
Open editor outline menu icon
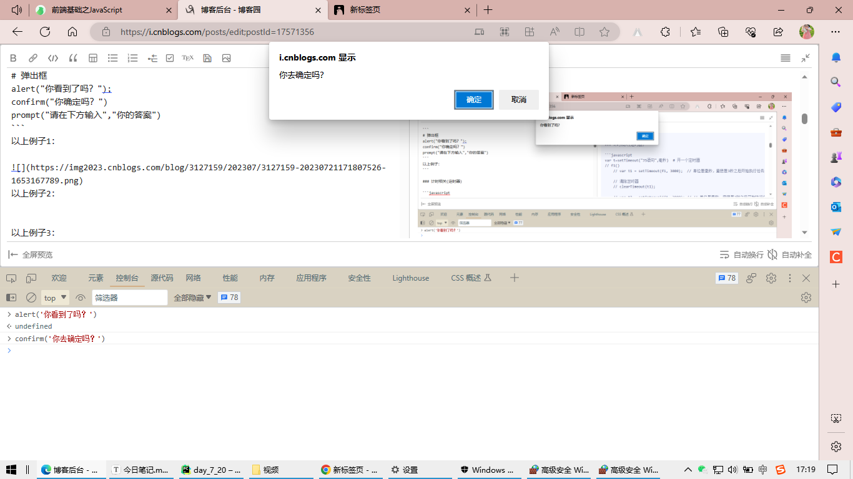(x=786, y=58)
